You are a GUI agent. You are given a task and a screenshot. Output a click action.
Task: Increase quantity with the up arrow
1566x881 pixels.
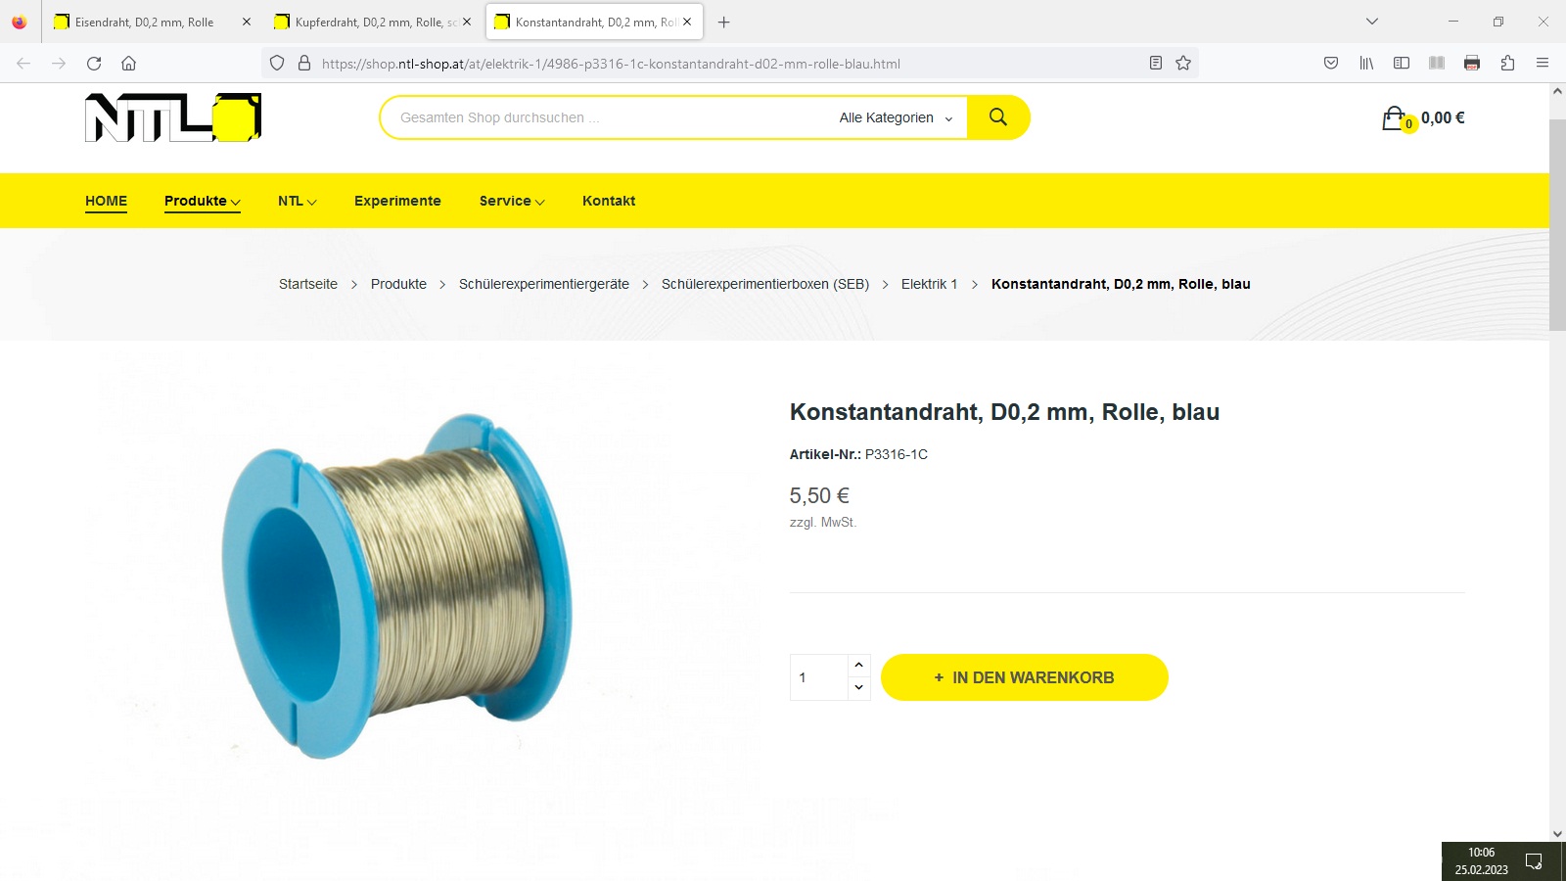(x=858, y=666)
